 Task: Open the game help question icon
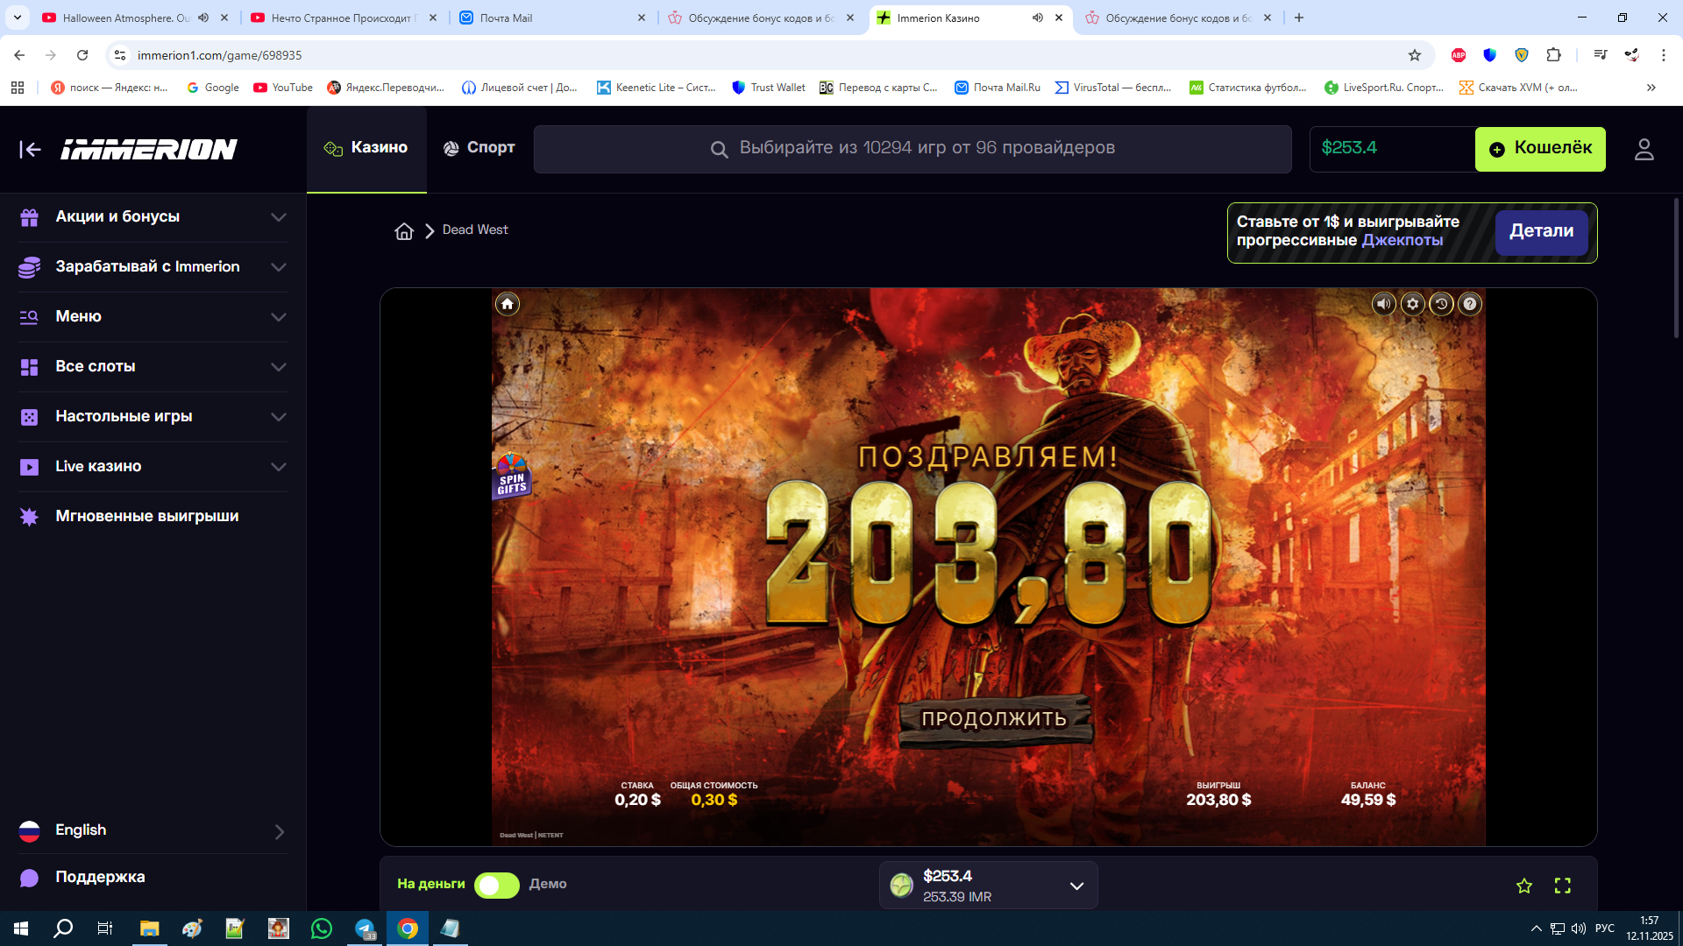[x=1470, y=304]
